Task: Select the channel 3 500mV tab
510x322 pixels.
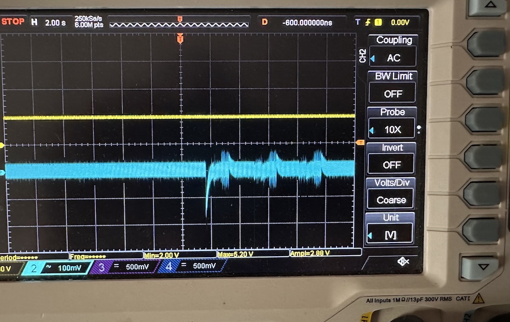Action: click(125, 266)
